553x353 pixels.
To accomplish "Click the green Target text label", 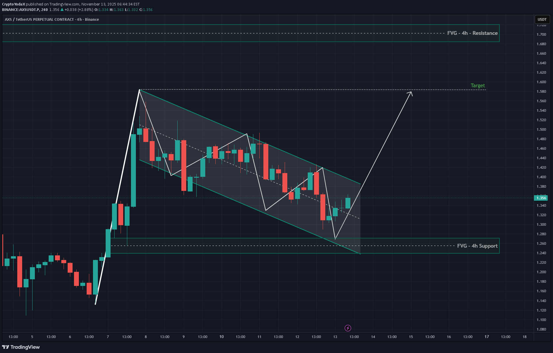I will pyautogui.click(x=478, y=86).
